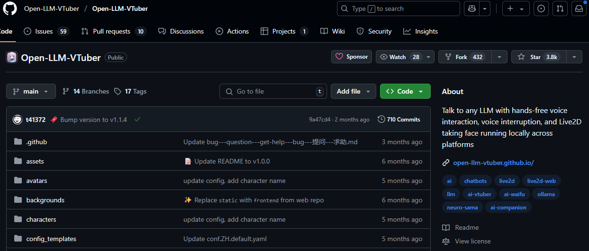Switch to the Discussions tab
Image resolution: width=589 pixels, height=251 pixels.
point(181,31)
